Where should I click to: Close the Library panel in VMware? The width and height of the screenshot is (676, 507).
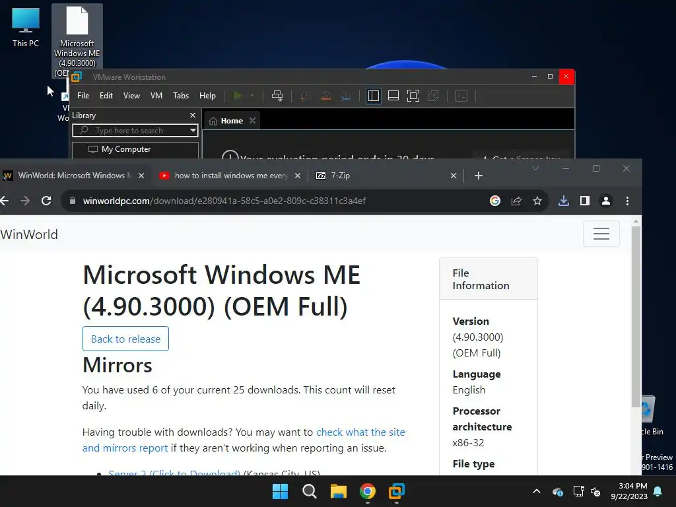(193, 115)
